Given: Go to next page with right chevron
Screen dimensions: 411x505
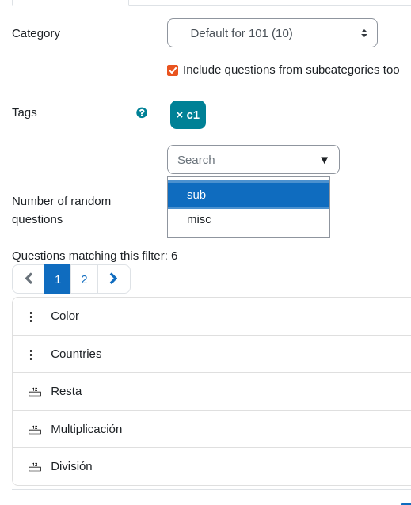Looking at the screenshot, I should [x=114, y=279].
